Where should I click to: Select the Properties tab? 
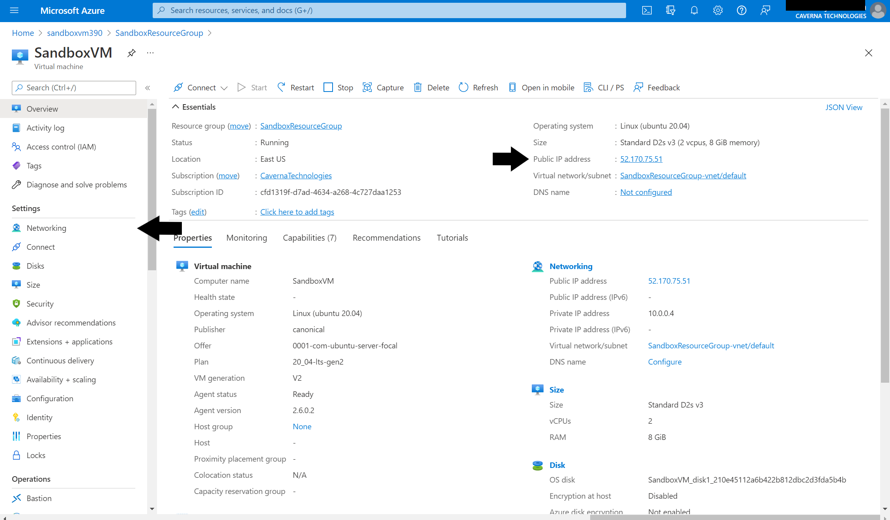(193, 238)
